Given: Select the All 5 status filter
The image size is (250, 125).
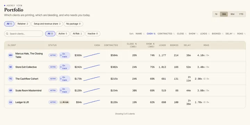Looking at the screenshot, I should 50,33.
